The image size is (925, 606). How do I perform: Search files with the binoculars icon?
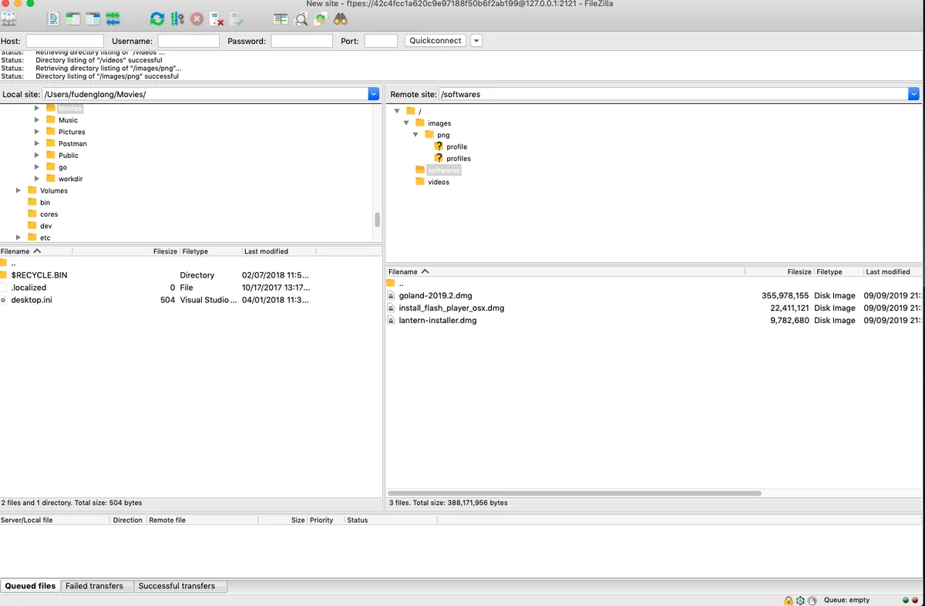341,19
